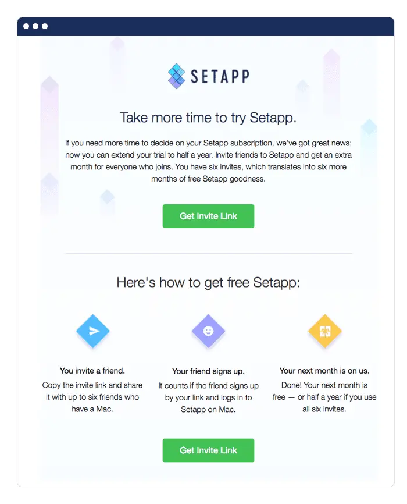Click the heading Take more time to try Setapp

click(208, 118)
